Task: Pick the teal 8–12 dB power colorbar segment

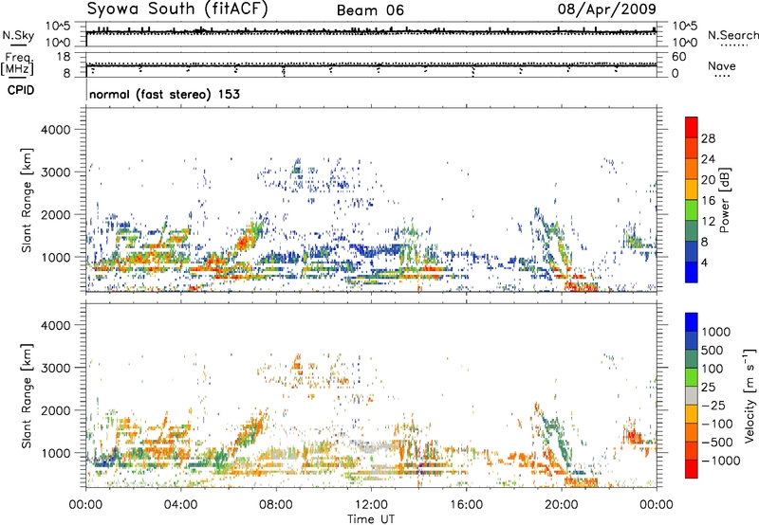Action: [692, 231]
